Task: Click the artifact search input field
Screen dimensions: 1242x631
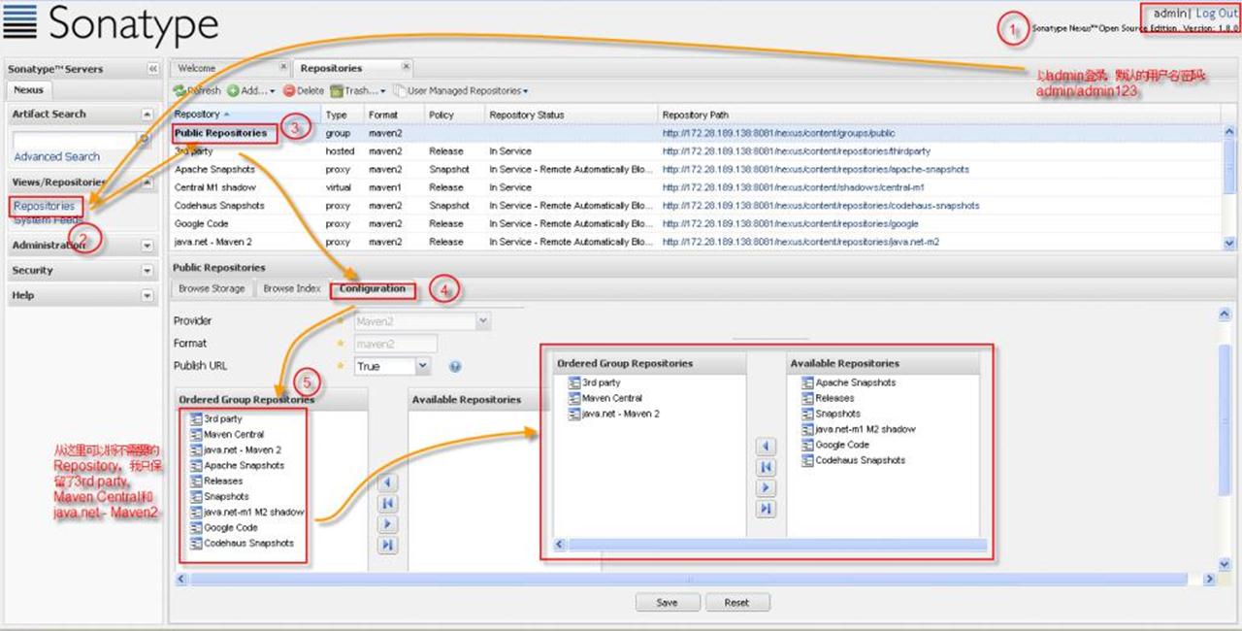Action: 73,140
